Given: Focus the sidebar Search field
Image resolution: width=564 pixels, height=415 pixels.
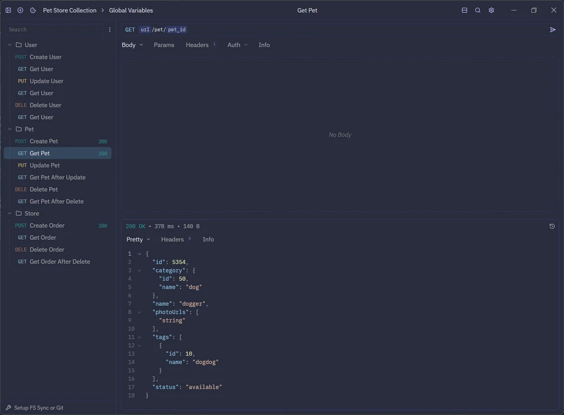Looking at the screenshot, I should click(x=55, y=29).
